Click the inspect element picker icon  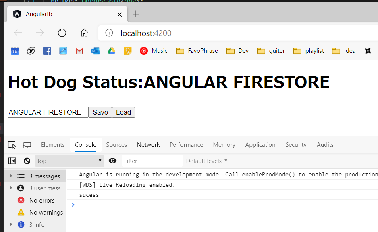click(x=12, y=145)
